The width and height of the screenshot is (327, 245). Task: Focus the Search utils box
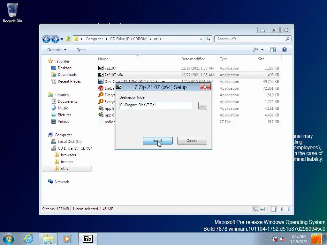(250, 39)
